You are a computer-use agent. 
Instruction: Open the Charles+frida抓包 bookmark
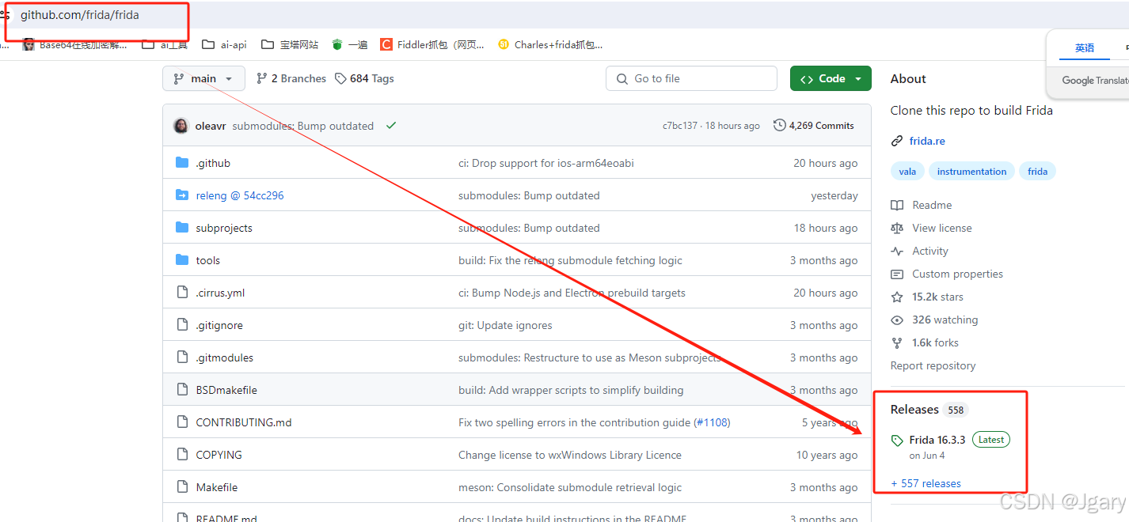(550, 45)
